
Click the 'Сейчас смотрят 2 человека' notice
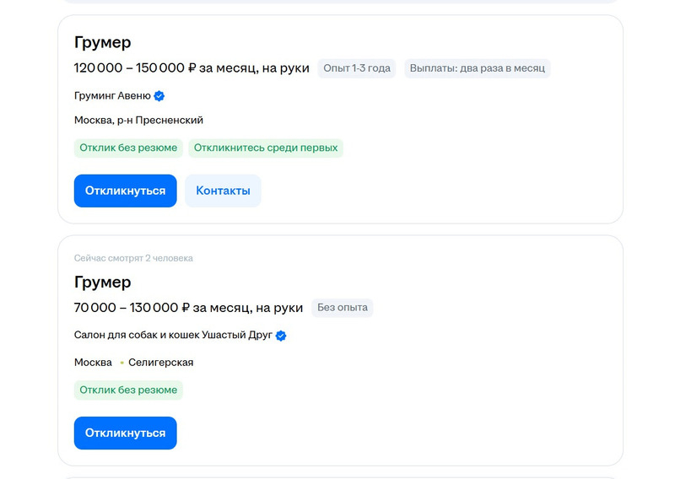tap(133, 258)
